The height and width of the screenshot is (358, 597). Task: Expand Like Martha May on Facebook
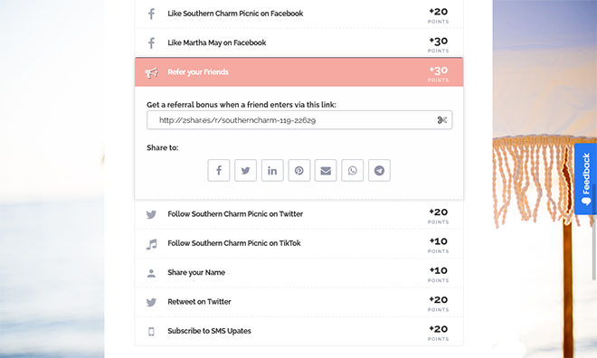point(298,42)
